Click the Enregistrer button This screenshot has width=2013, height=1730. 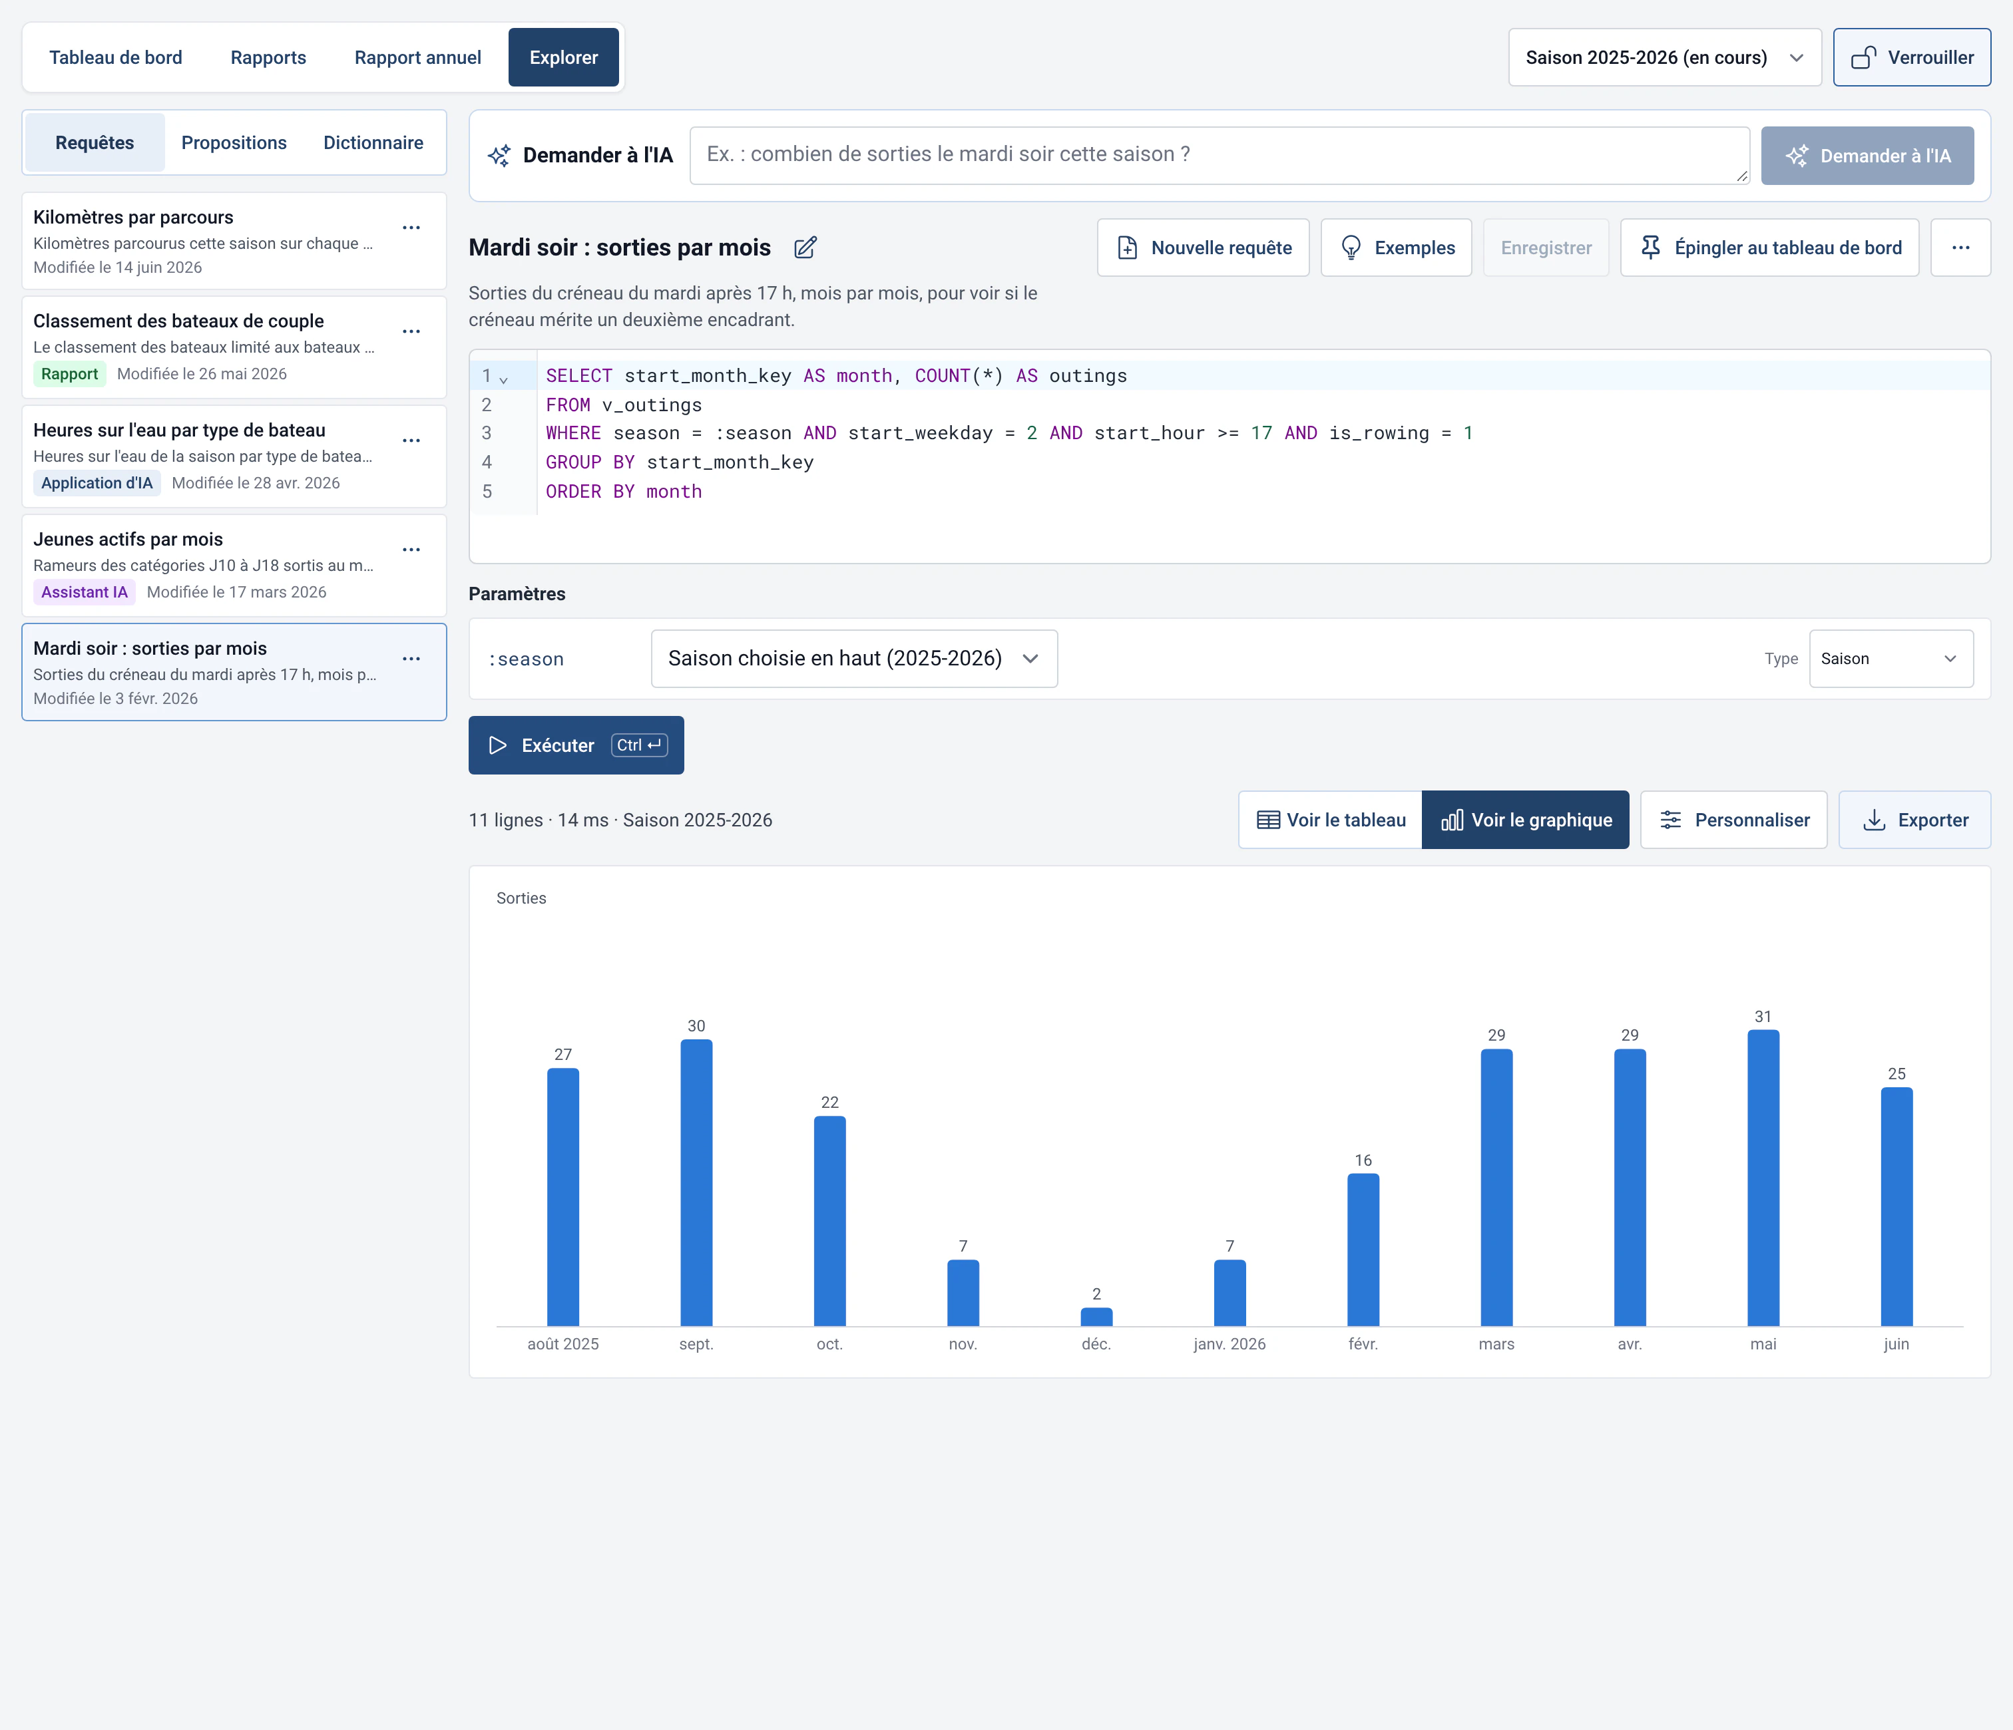(1546, 248)
